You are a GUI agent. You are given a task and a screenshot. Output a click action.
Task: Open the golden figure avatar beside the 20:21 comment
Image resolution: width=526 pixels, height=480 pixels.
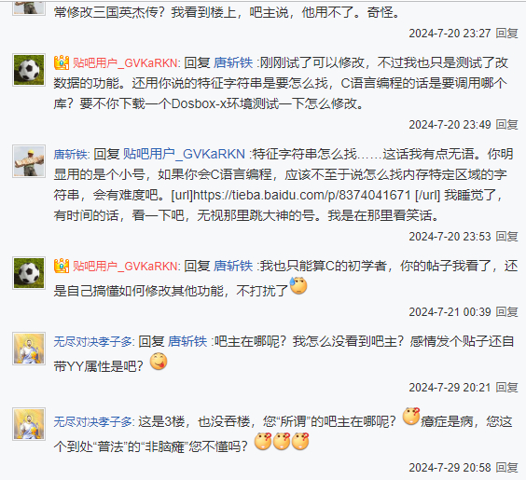[29, 349]
